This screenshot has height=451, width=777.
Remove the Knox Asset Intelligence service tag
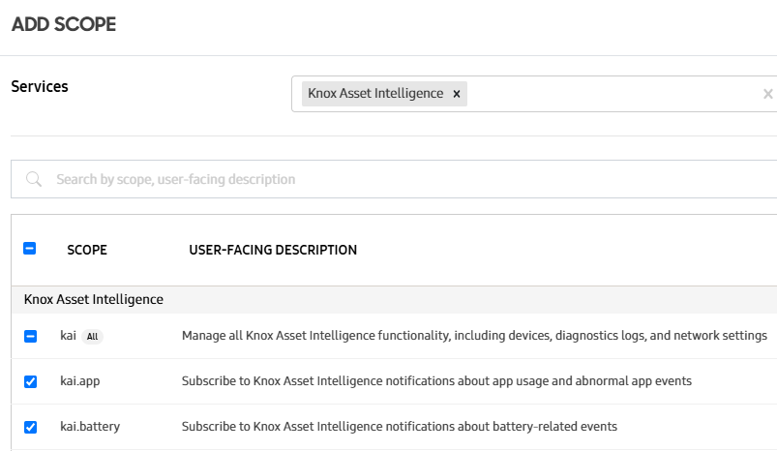(457, 94)
